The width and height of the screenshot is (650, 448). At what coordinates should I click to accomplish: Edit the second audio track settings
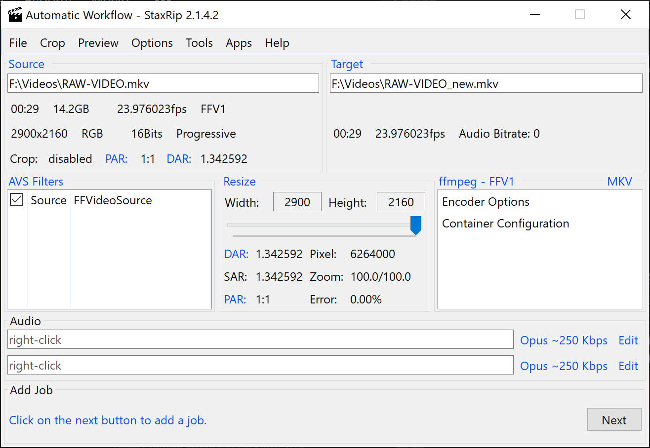coord(628,366)
